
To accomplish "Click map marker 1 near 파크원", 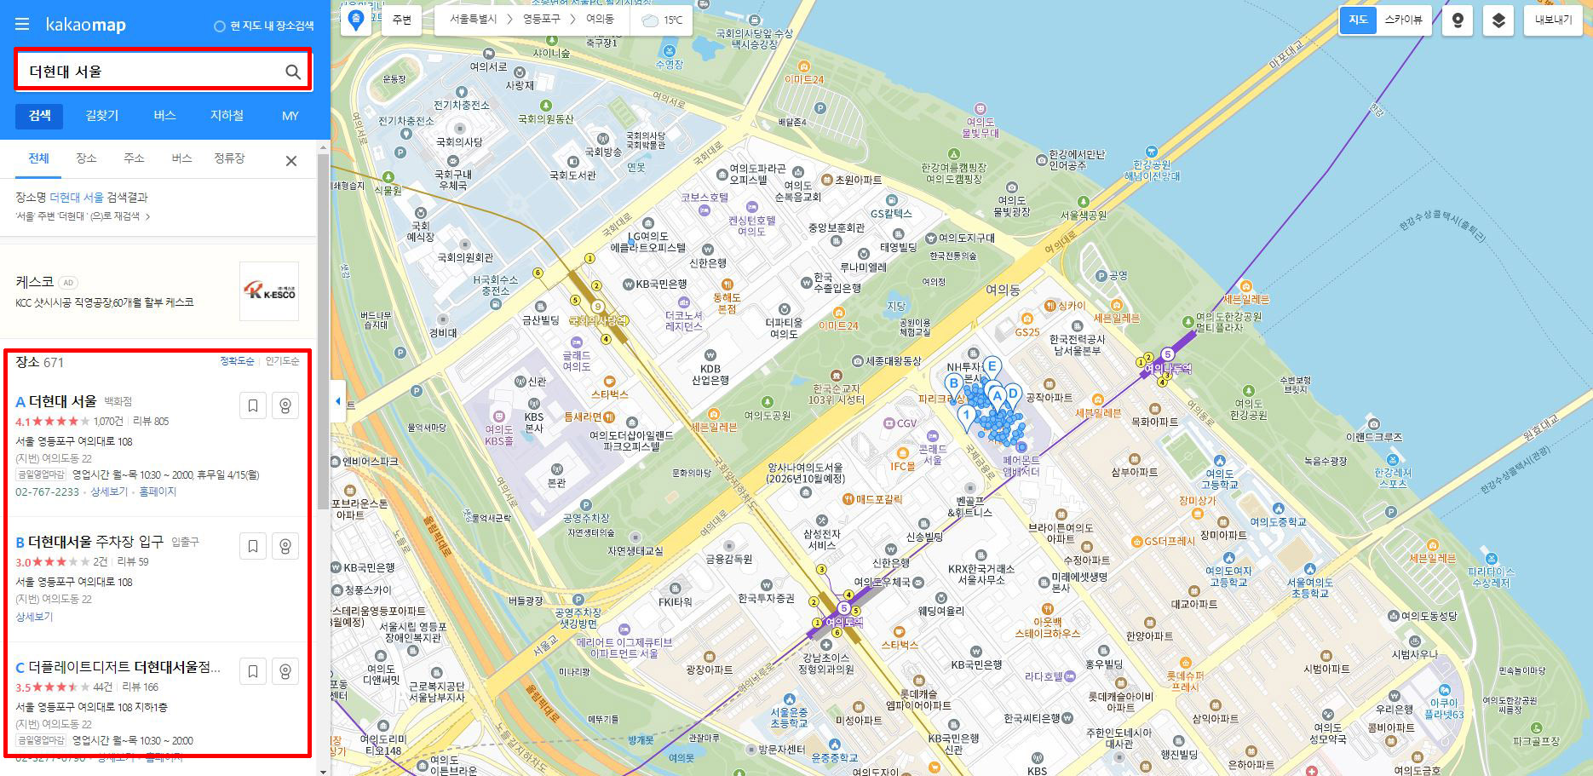I will [965, 417].
